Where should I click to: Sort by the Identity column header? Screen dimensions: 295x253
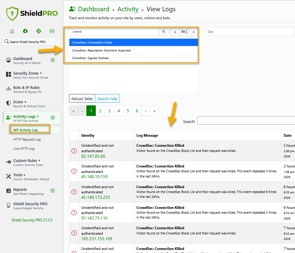pos(106,135)
